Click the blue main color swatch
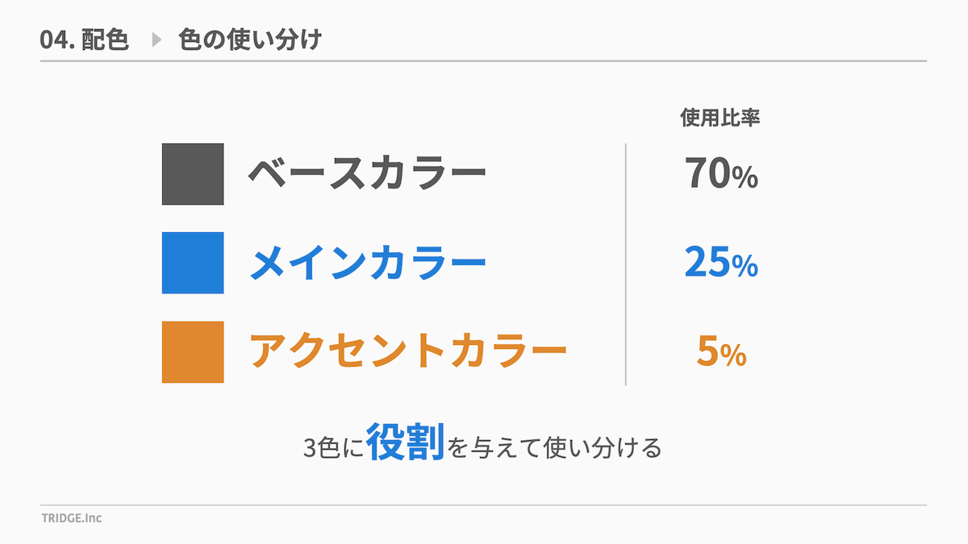The image size is (968, 544). pos(193,263)
